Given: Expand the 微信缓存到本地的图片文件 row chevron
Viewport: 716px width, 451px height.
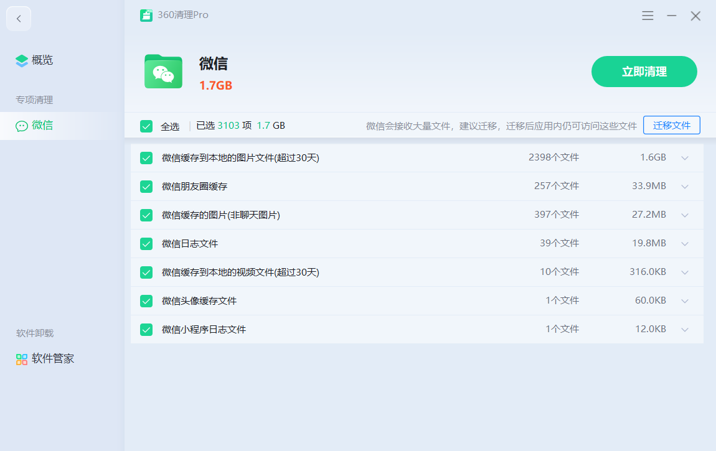Looking at the screenshot, I should coord(685,158).
